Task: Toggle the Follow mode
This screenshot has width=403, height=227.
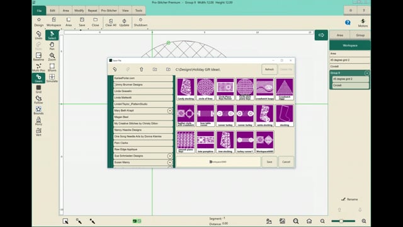Action: pyautogui.click(x=38, y=100)
